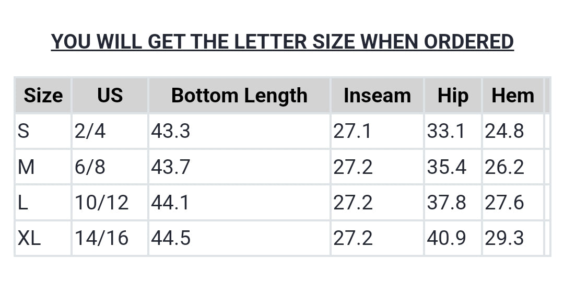Click the 44.1 bottom length cell
This screenshot has width=564, height=305.
[x=171, y=203]
